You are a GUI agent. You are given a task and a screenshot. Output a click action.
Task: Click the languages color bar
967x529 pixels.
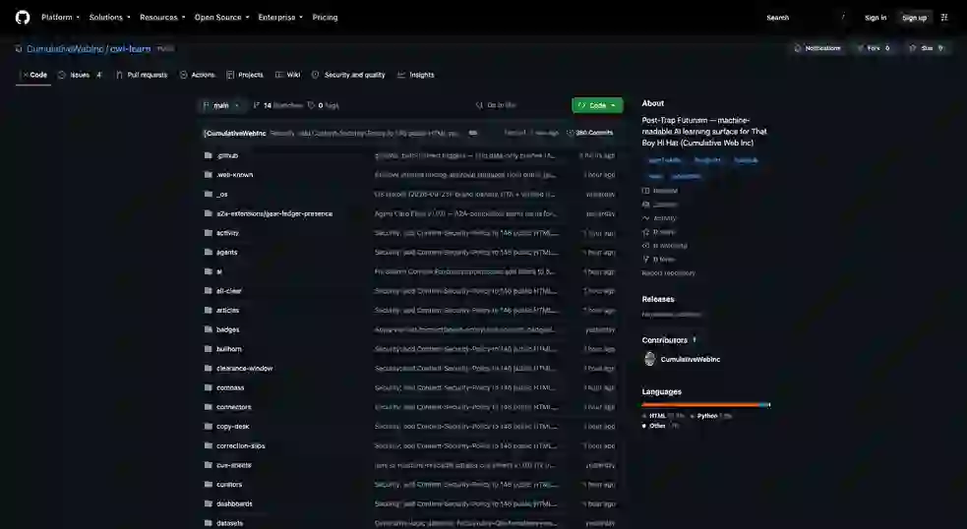[705, 404]
